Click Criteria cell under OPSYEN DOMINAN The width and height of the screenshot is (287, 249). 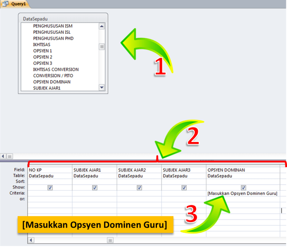(242, 193)
